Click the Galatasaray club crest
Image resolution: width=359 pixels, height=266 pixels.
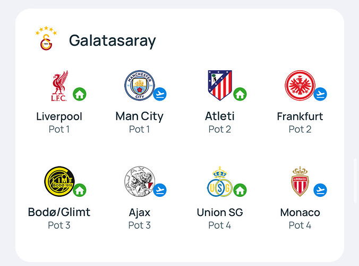(x=46, y=38)
